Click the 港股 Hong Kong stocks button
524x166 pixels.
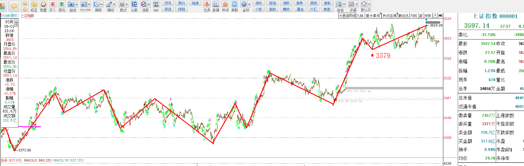point(327,3)
